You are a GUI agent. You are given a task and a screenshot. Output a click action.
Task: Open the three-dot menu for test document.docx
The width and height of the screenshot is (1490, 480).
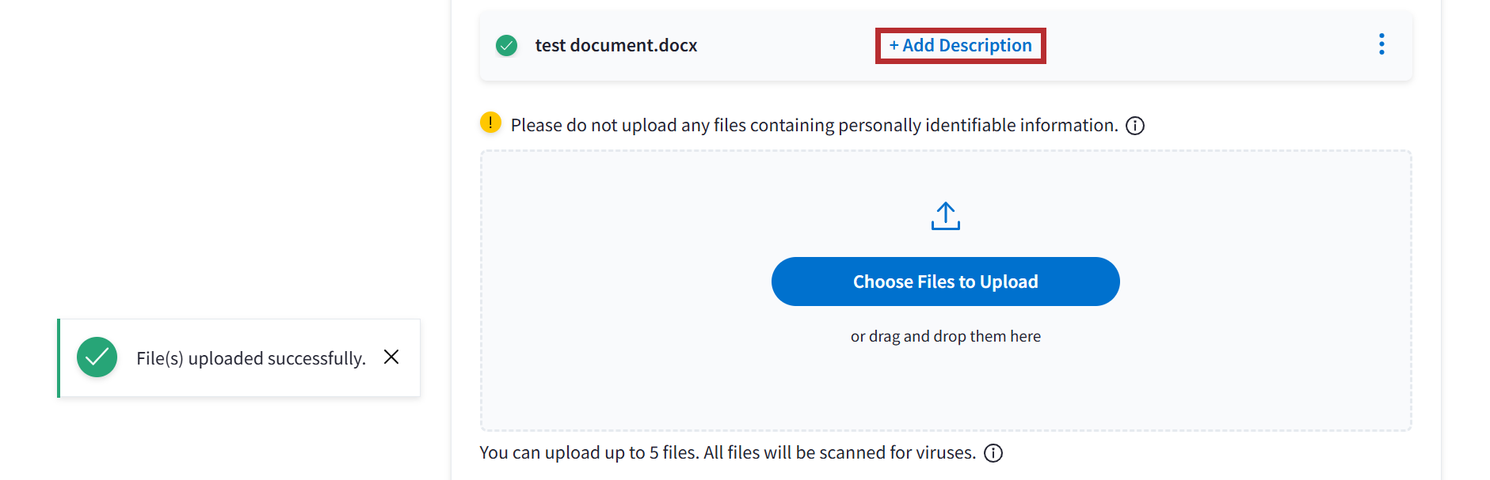[x=1381, y=44]
